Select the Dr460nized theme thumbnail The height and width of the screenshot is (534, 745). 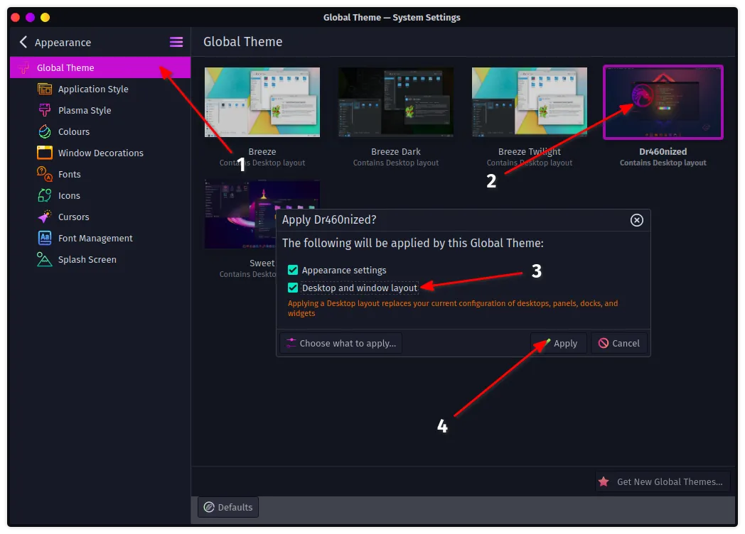[663, 102]
